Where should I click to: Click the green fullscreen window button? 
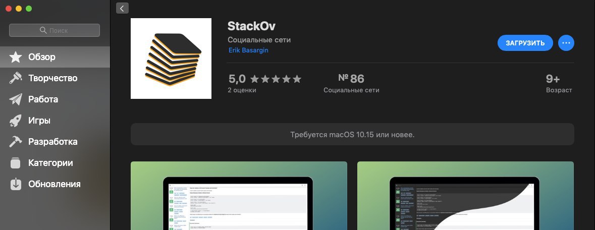pyautogui.click(x=28, y=9)
